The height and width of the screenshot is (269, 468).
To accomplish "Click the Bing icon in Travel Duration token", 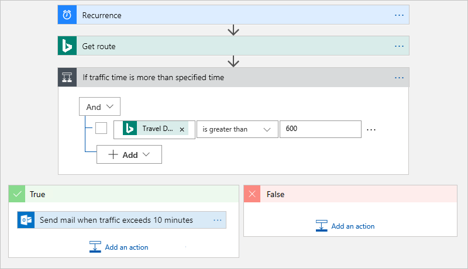I will pos(130,129).
